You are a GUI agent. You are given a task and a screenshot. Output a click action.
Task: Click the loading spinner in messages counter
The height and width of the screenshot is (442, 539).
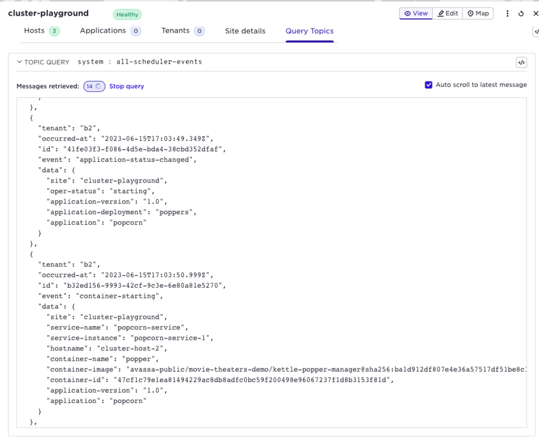(x=98, y=86)
